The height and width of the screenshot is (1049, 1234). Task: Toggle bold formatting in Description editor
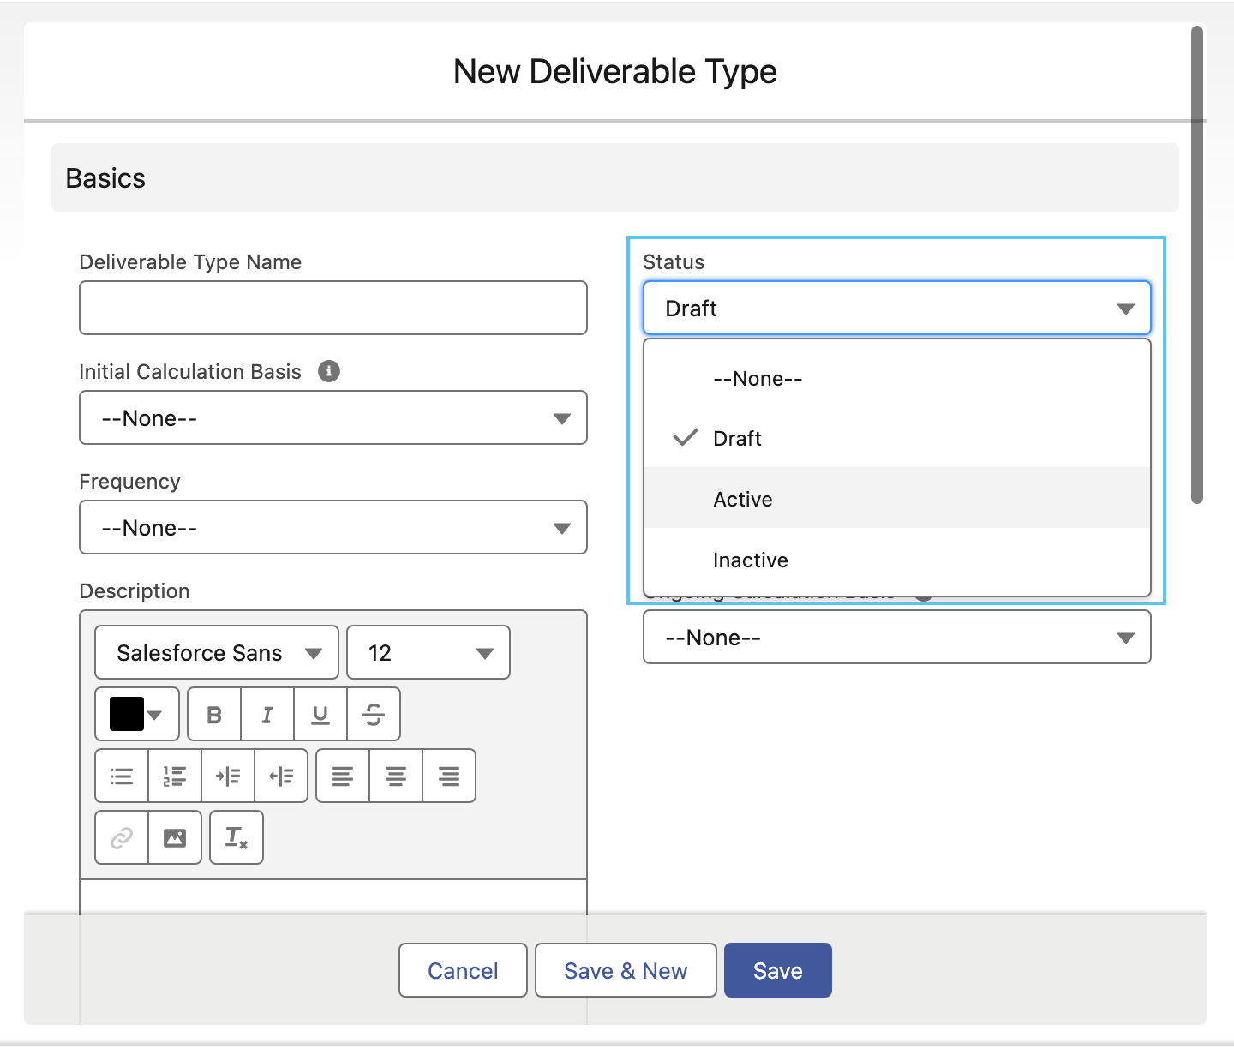click(214, 714)
